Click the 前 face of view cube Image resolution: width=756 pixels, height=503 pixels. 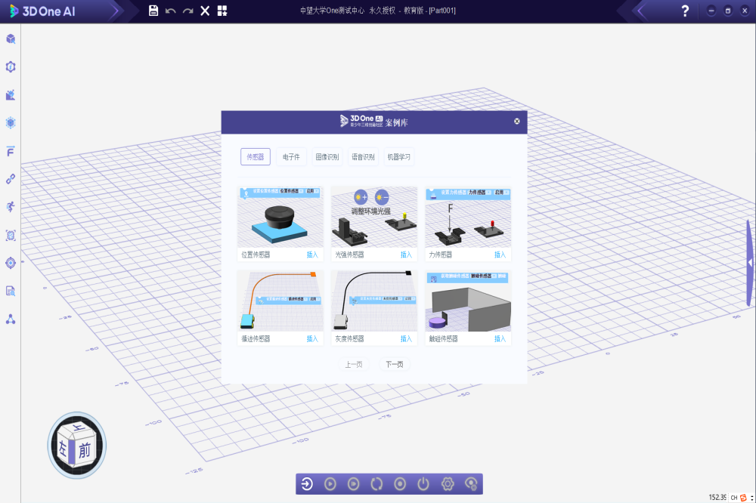(x=85, y=450)
